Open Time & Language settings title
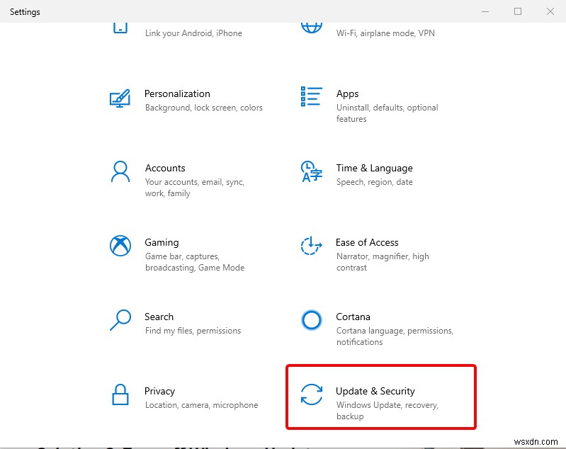 374,168
